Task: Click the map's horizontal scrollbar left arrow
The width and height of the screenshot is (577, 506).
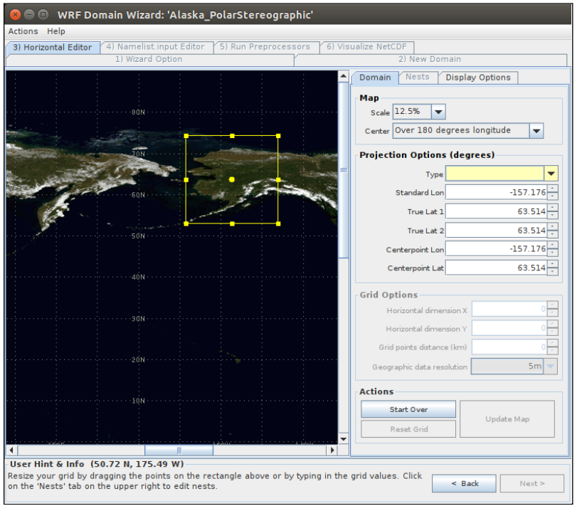Action: (x=11, y=450)
